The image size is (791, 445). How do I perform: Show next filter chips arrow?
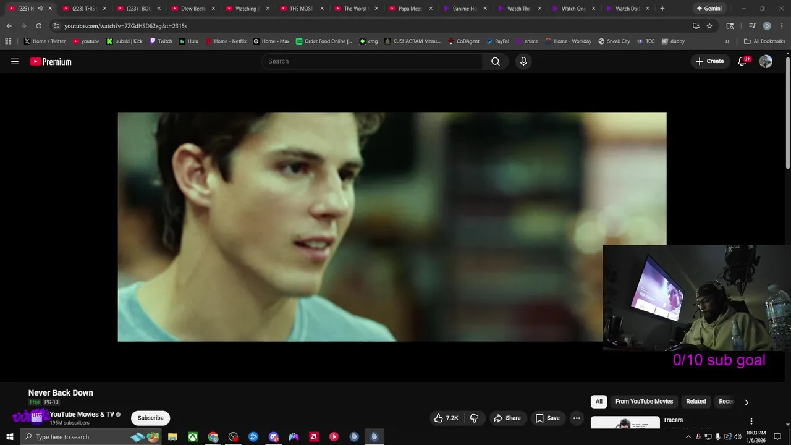[747, 402]
